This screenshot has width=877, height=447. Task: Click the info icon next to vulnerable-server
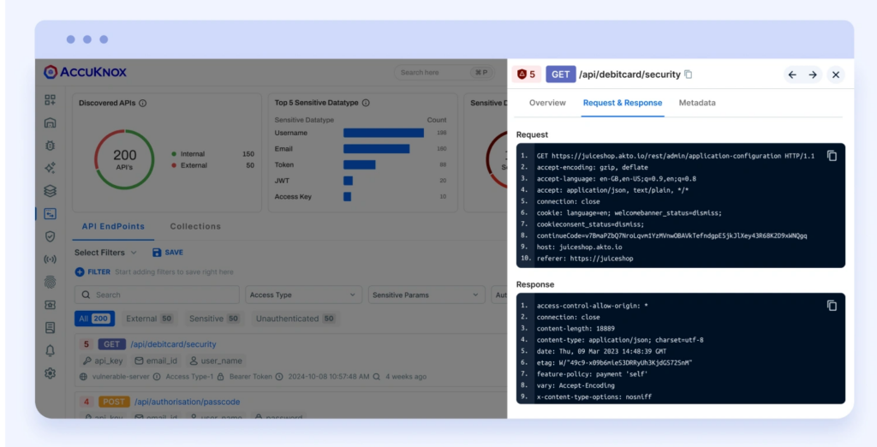click(157, 377)
